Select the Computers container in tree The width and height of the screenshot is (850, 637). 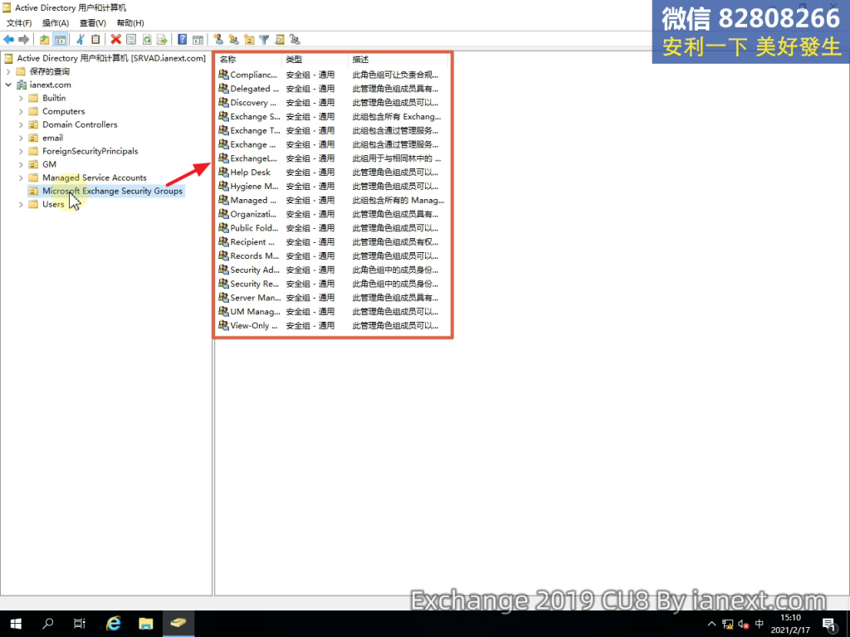pos(63,111)
